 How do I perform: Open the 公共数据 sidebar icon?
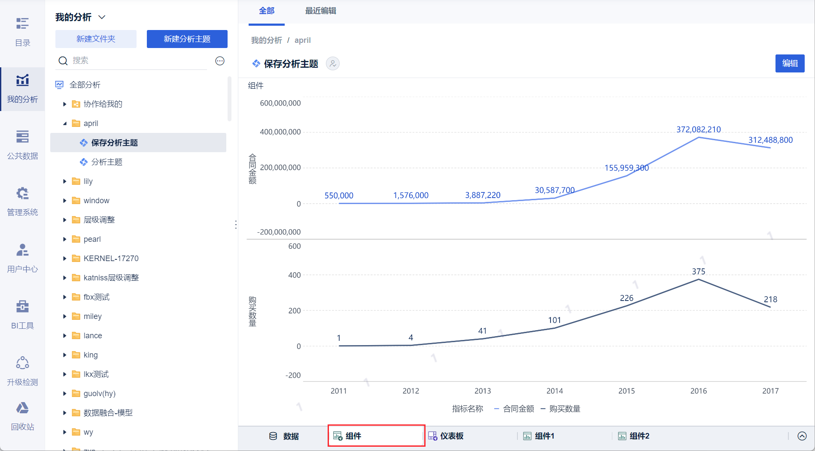(x=22, y=137)
